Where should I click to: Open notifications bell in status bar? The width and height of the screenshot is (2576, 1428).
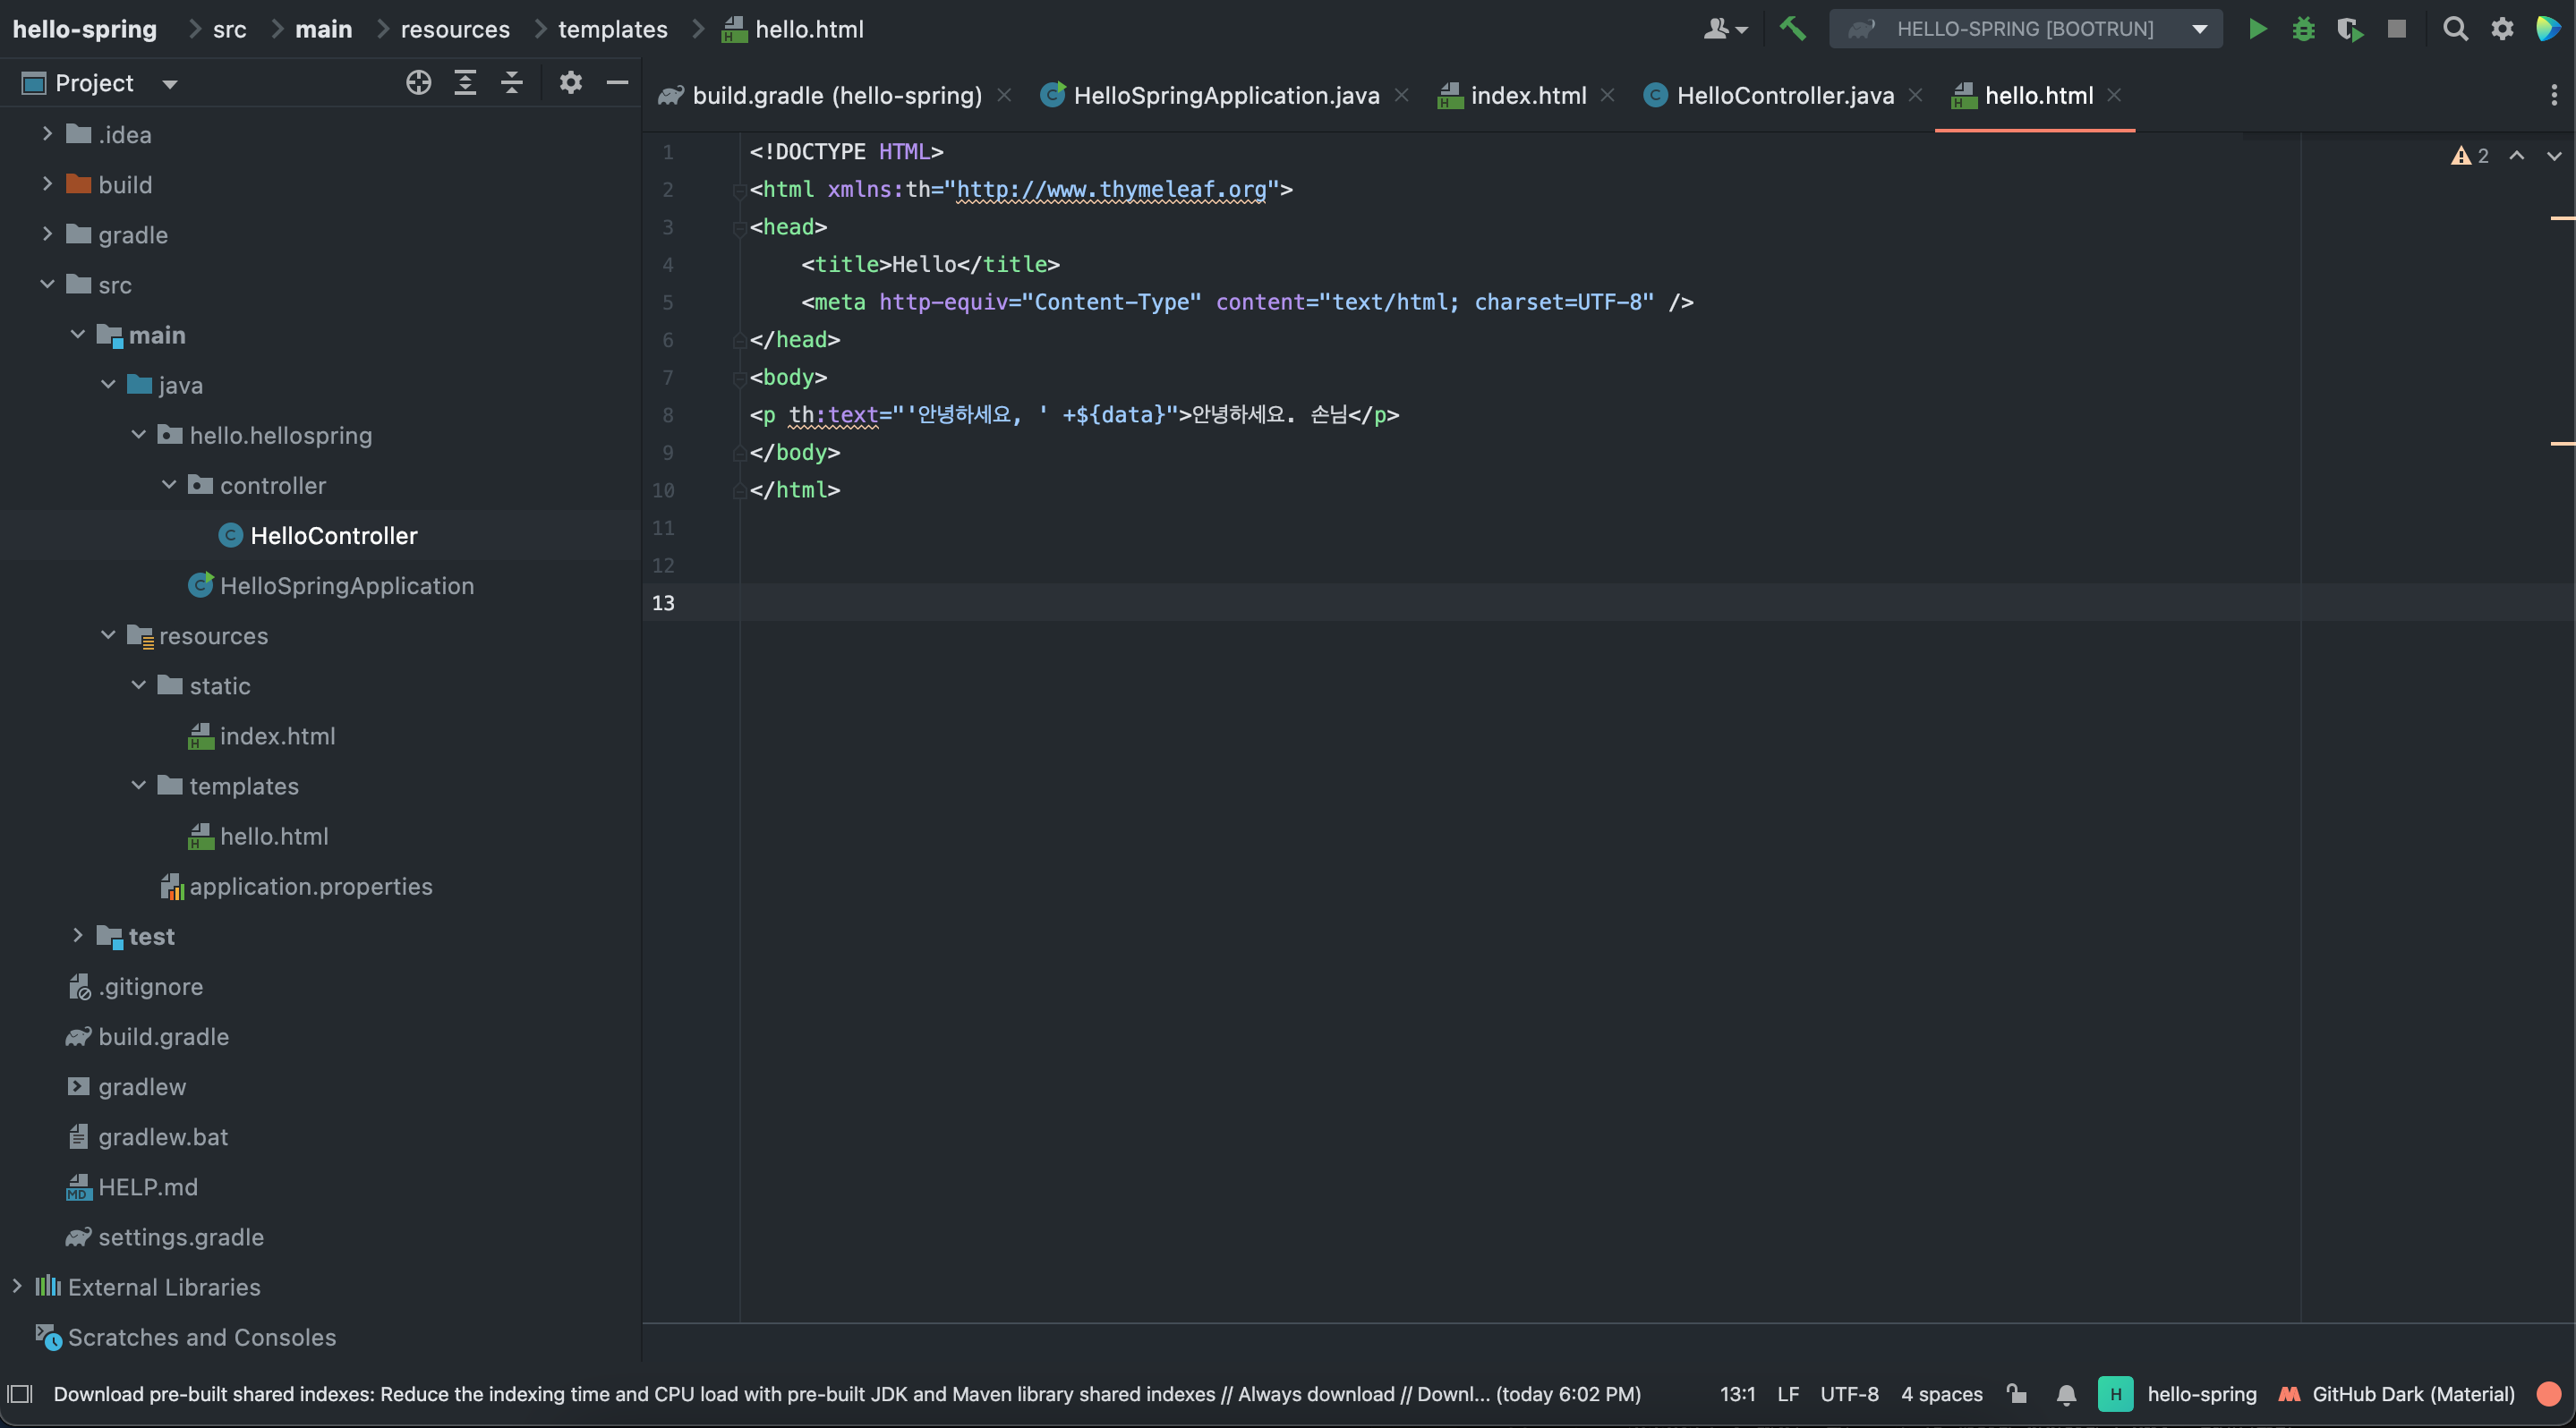click(2066, 1394)
